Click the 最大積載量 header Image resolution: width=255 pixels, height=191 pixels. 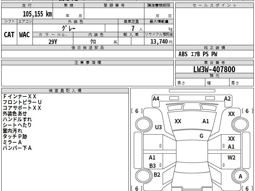click(159, 22)
